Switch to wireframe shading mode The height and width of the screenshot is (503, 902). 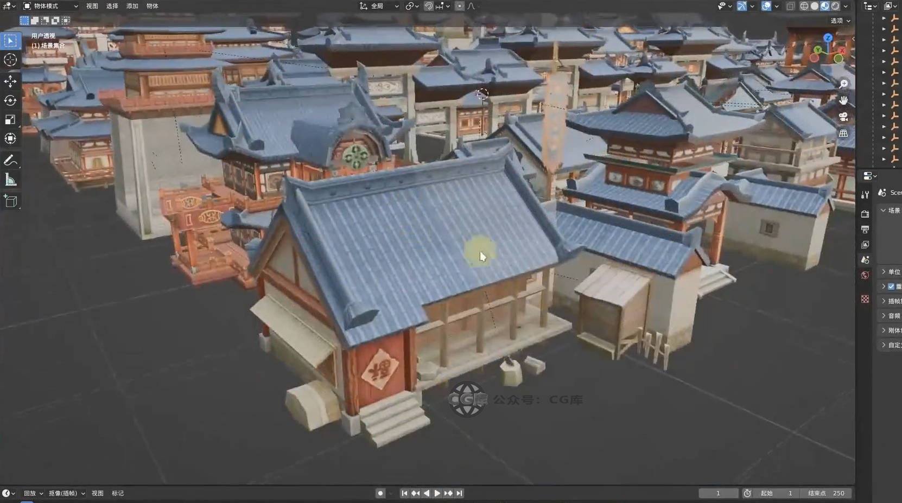[x=804, y=6]
